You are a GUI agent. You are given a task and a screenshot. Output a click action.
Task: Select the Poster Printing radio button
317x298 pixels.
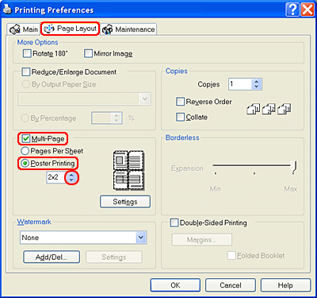tap(25, 164)
